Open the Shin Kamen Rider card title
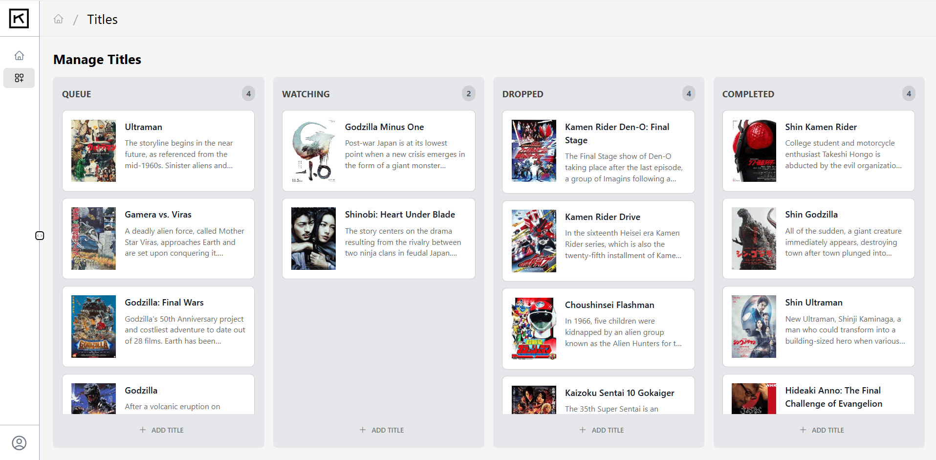Image resolution: width=936 pixels, height=460 pixels. tap(821, 127)
